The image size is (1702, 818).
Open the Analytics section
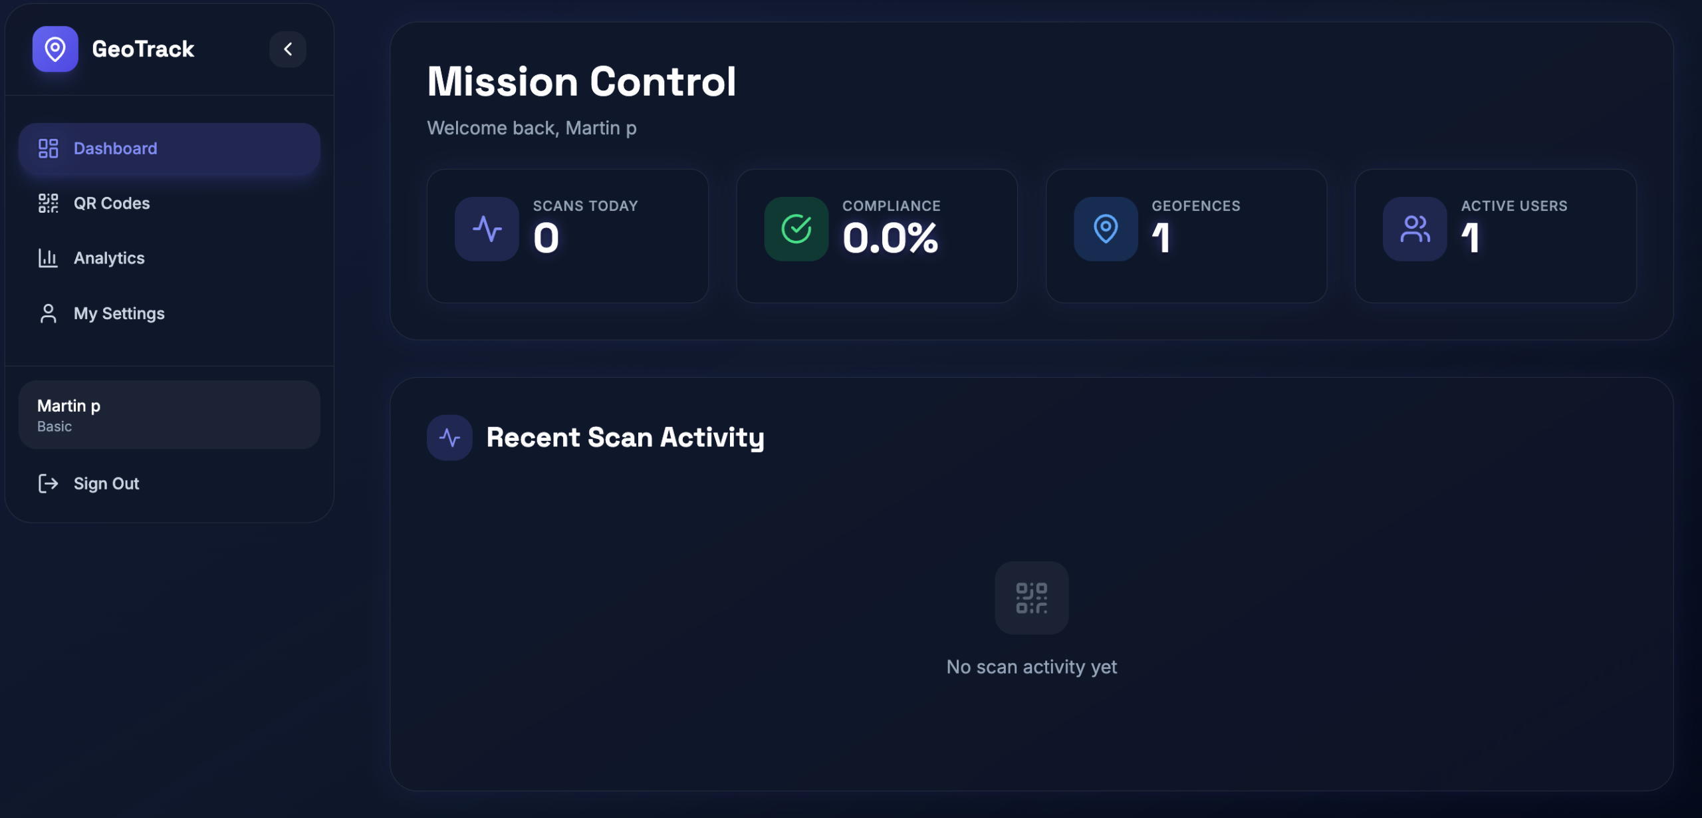click(x=109, y=258)
